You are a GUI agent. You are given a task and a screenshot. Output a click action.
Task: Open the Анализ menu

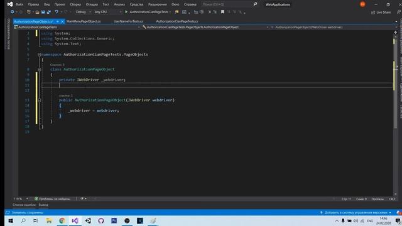click(119, 4)
